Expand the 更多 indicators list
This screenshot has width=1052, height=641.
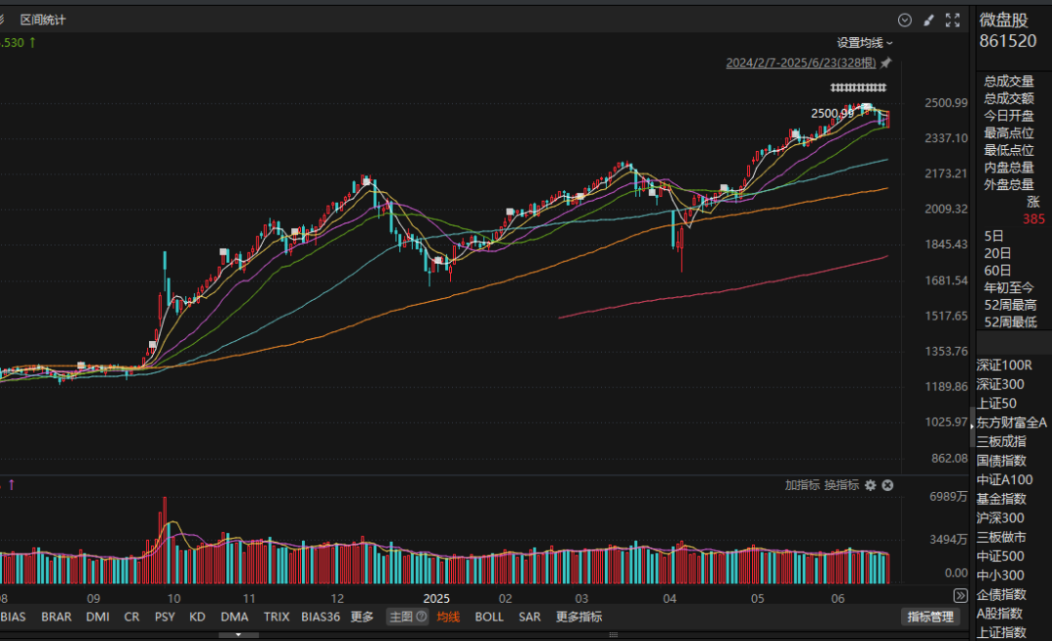pos(362,617)
